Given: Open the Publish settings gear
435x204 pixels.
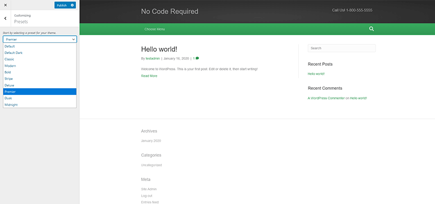Looking at the screenshot, I should (72, 5).
